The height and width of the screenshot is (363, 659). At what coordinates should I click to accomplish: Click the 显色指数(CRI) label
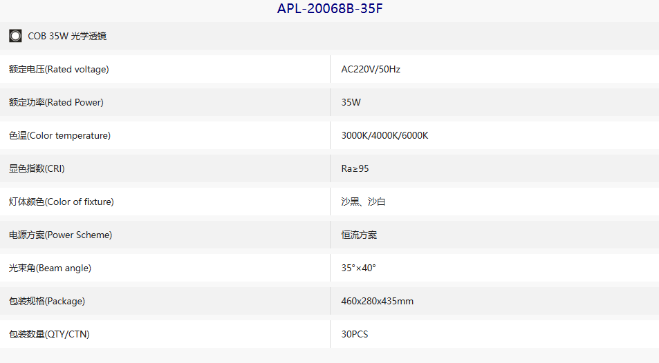(37, 168)
